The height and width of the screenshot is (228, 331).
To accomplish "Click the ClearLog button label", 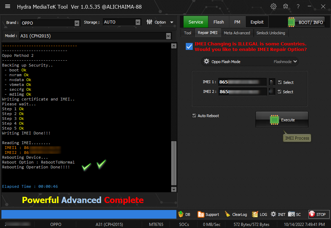I will [239, 214].
